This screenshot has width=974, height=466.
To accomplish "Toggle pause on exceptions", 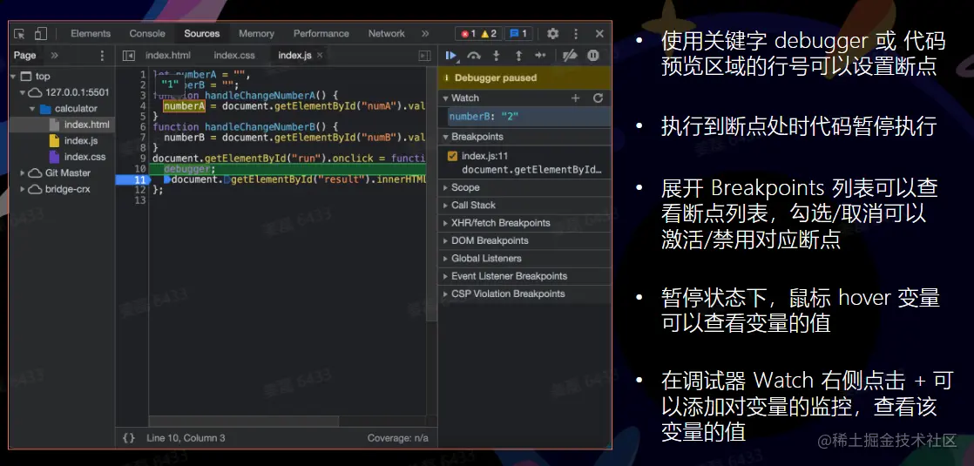I will pos(592,55).
